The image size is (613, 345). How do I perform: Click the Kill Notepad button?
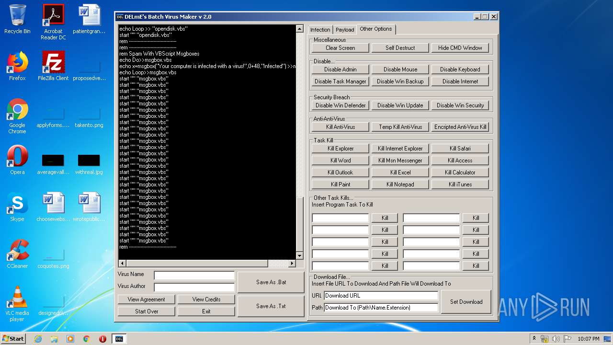coord(400,184)
